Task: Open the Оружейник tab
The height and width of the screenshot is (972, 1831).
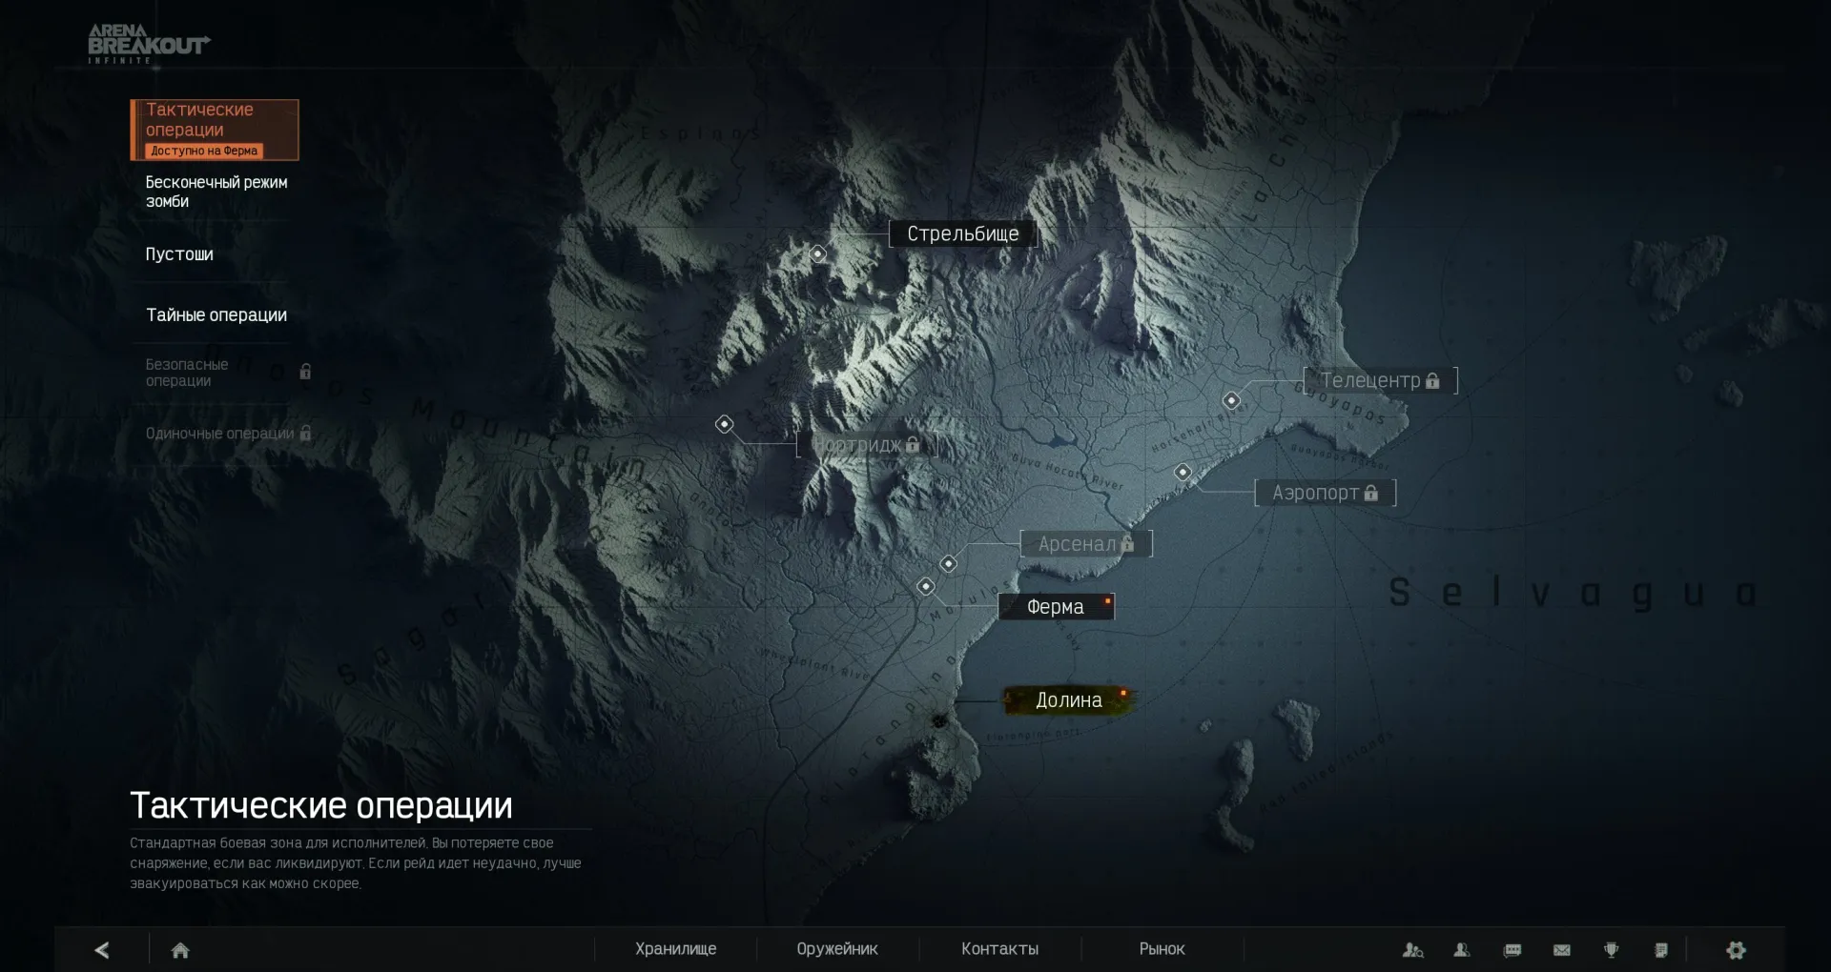Action: [837, 949]
